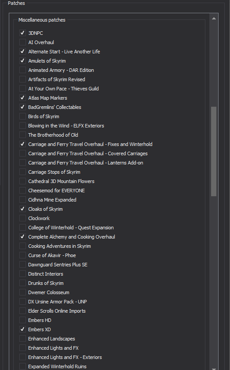
Task: Check the Enhanced Lights and FX option
Action: coord(22,348)
